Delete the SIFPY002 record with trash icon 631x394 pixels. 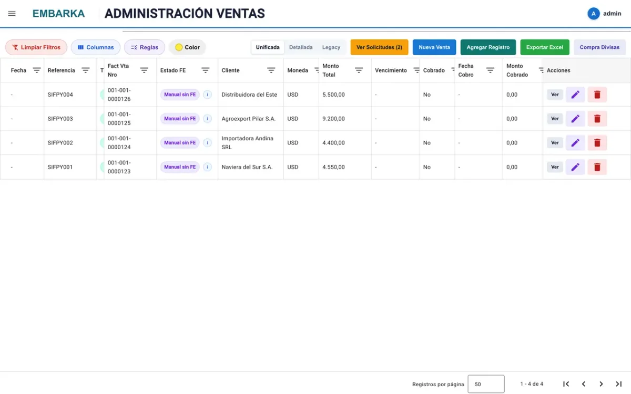click(x=597, y=143)
